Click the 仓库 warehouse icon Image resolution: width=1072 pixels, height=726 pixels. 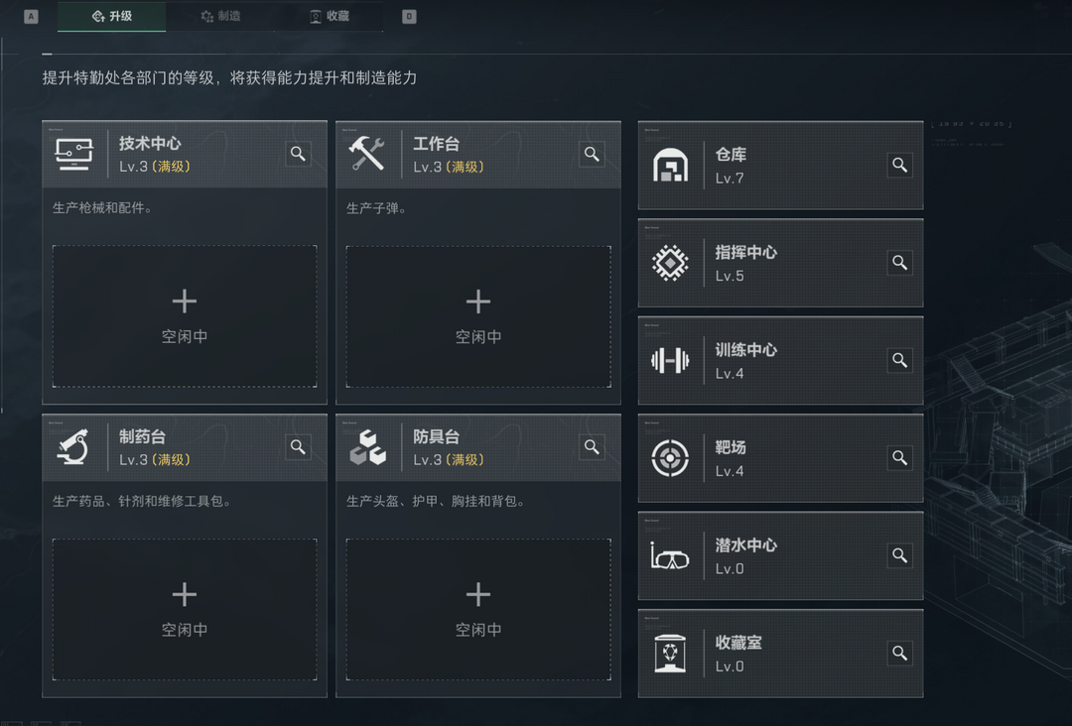[670, 166]
